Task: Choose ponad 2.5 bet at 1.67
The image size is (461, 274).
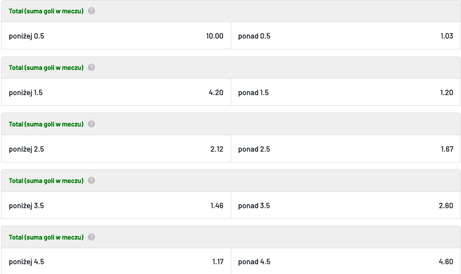Action: click(346, 149)
